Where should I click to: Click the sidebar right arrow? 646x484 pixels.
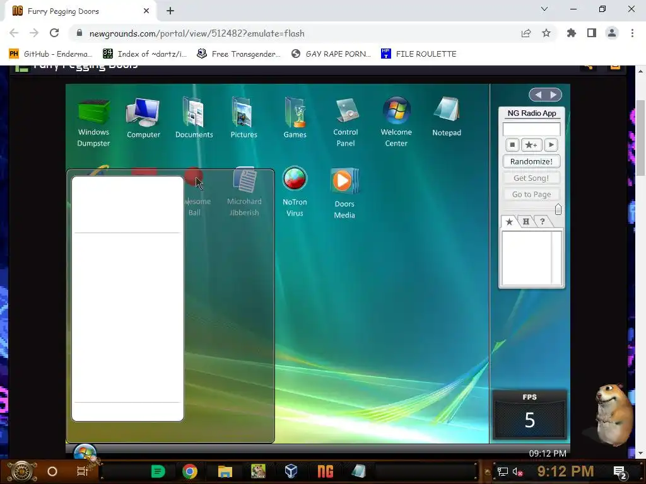[x=553, y=95]
